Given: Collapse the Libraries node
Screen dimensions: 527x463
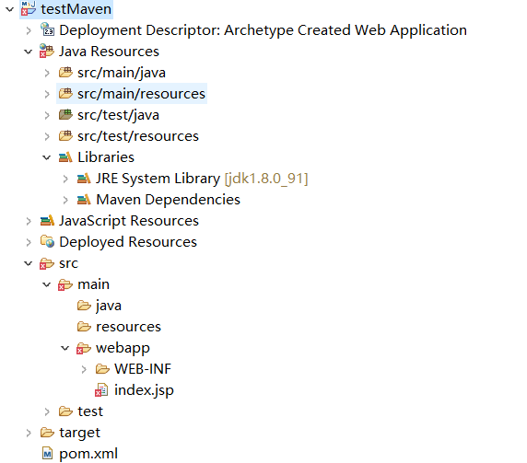Looking at the screenshot, I should [x=46, y=157].
